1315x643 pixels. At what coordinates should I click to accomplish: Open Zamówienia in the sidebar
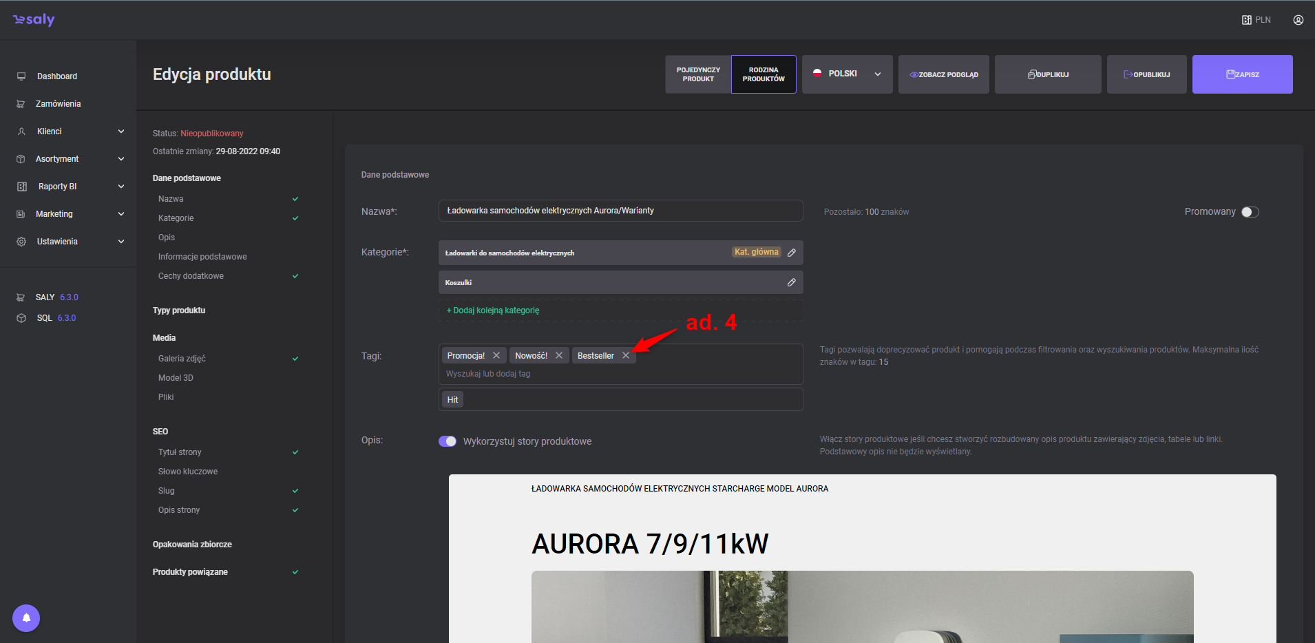[58, 104]
